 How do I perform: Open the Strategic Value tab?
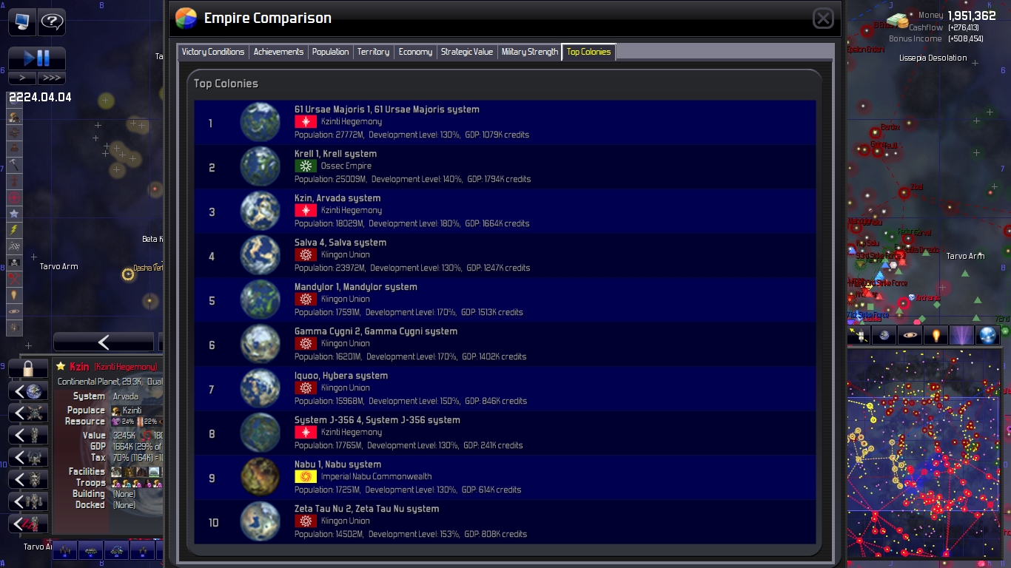tap(467, 52)
